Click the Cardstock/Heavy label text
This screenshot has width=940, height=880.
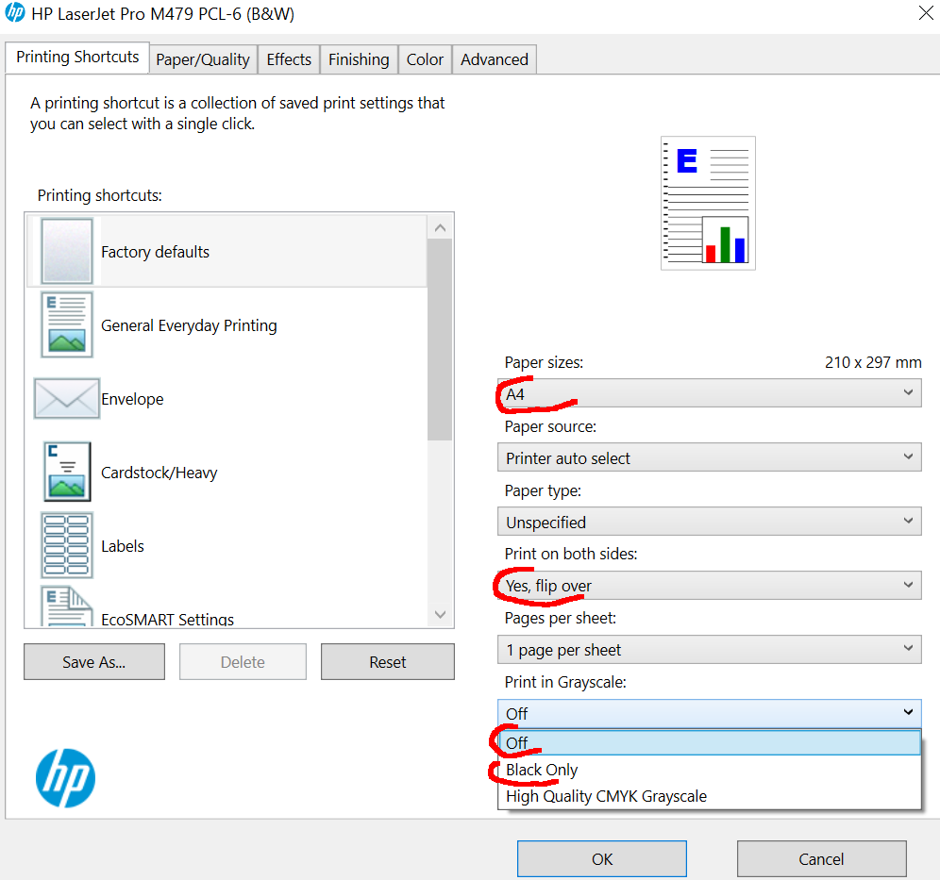point(159,473)
